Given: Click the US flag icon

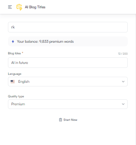Looking at the screenshot, I should 13,81.
